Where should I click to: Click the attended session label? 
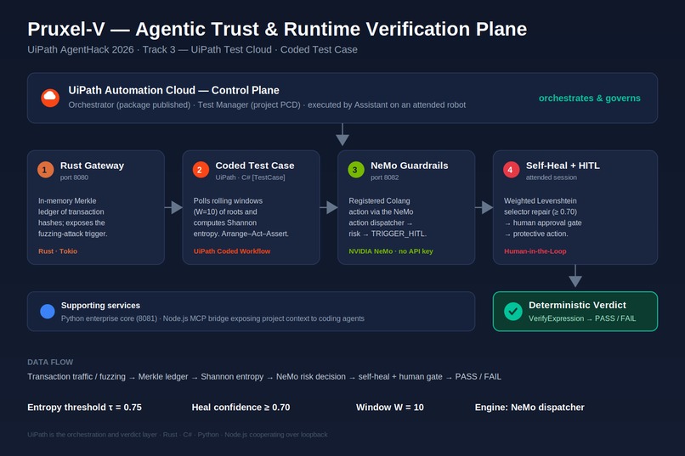pos(552,177)
